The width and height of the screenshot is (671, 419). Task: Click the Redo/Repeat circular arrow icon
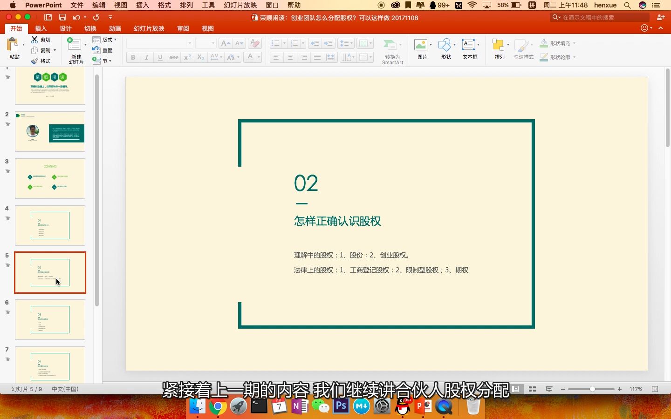coord(96,17)
